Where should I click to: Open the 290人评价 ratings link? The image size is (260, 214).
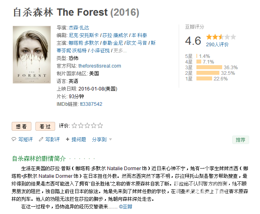pos(217,44)
